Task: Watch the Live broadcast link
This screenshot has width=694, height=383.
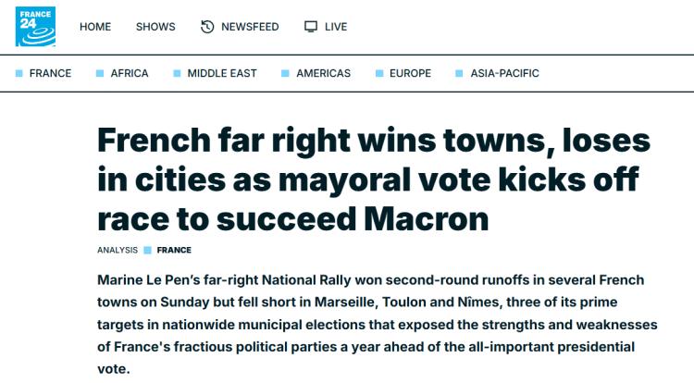Action: pyautogui.click(x=336, y=27)
